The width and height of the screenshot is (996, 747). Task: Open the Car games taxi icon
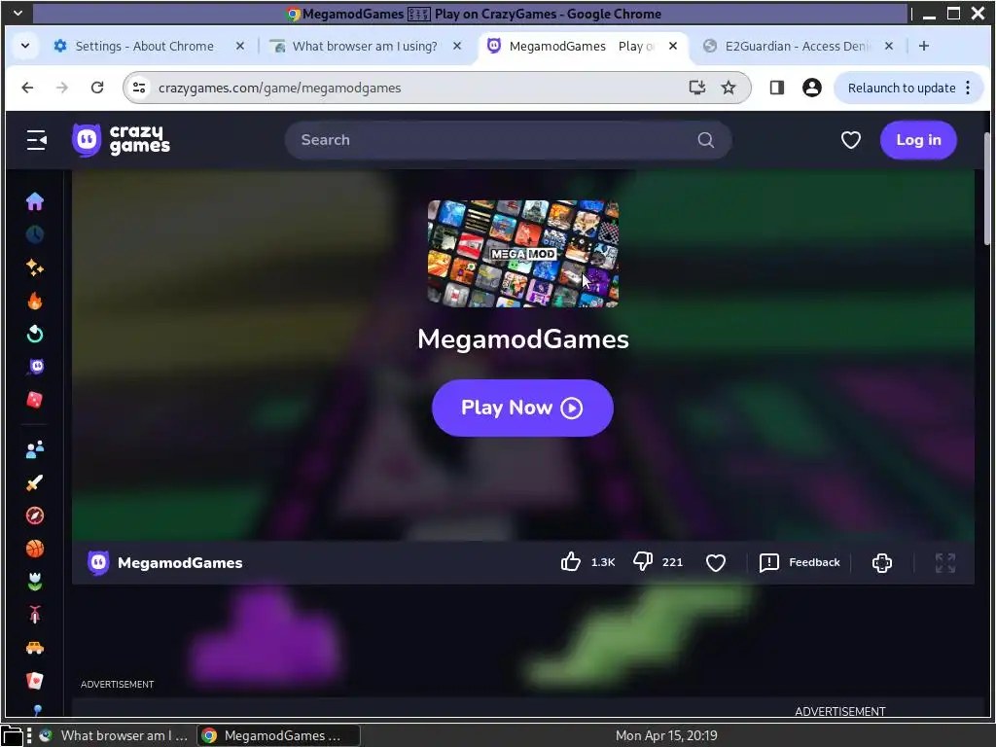tap(35, 648)
